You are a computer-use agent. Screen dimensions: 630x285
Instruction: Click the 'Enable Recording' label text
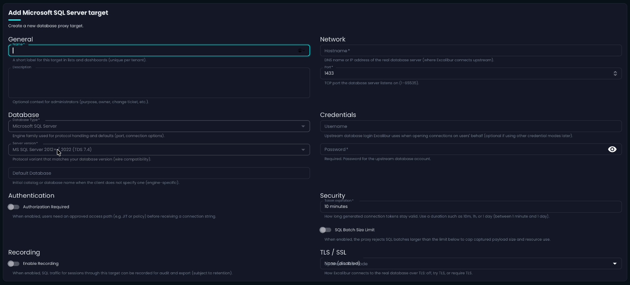41,264
